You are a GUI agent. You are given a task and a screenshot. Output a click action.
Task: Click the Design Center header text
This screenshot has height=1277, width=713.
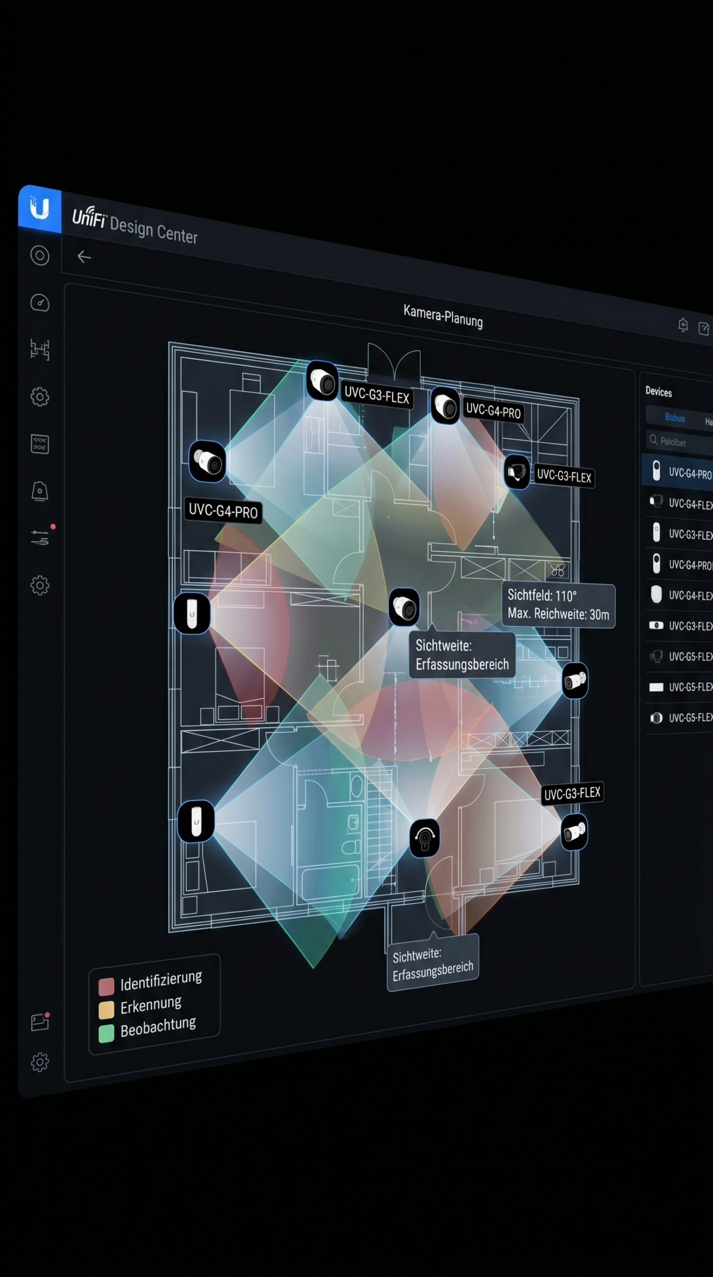(154, 229)
